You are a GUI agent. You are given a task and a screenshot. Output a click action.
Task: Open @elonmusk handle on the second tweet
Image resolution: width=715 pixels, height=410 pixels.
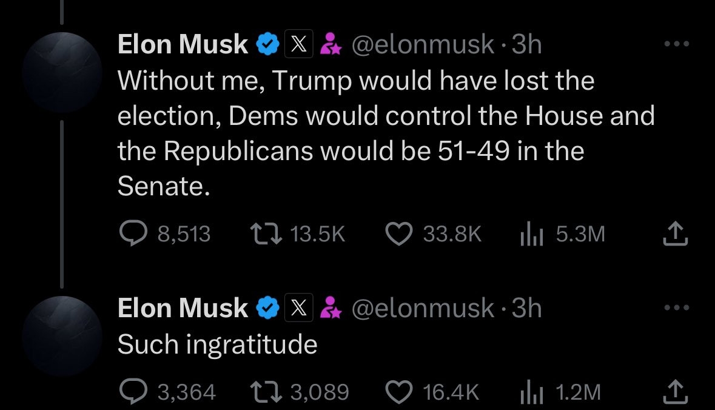[x=423, y=309]
